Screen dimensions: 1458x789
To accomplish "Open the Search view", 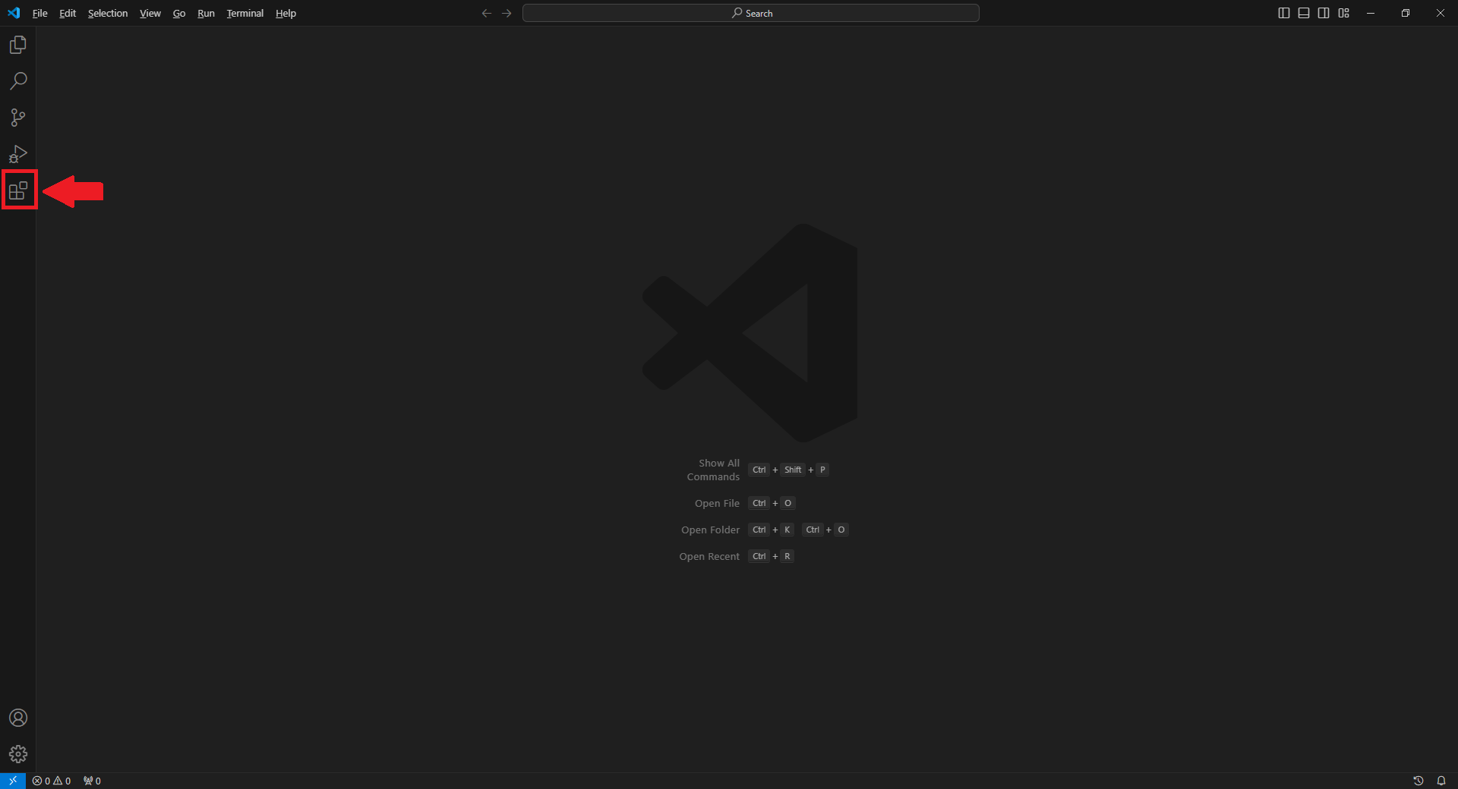I will click(18, 80).
